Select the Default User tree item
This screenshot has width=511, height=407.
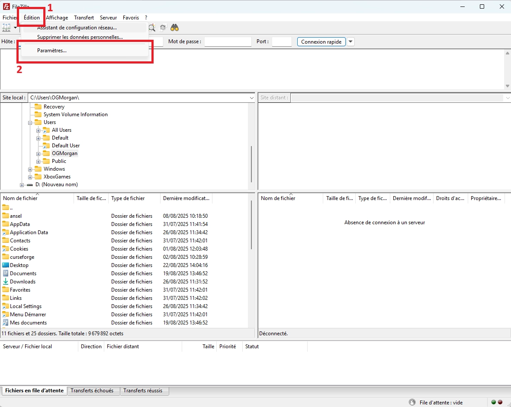(65, 146)
